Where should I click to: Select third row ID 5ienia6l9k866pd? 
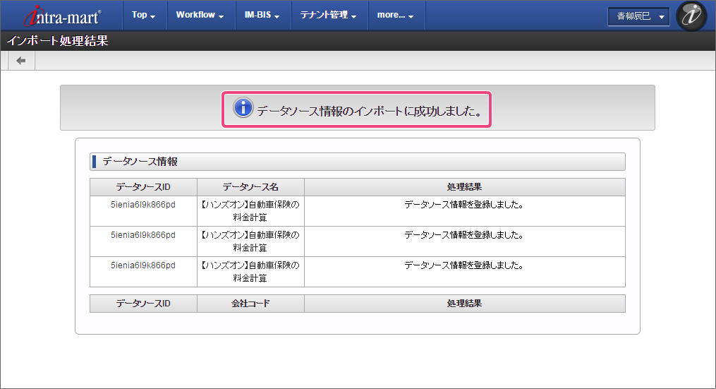point(143,265)
